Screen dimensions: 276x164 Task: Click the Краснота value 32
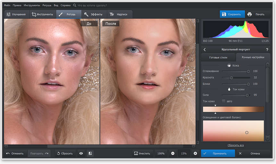click(255, 78)
